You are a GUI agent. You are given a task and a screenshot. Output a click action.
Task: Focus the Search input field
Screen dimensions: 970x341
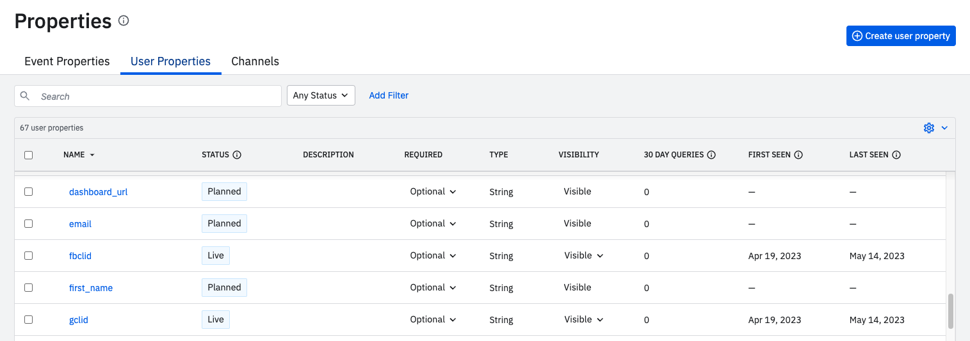click(x=157, y=96)
